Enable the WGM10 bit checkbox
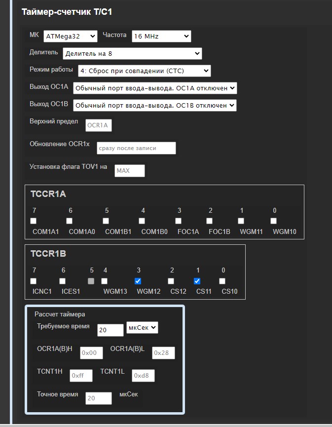332x427 pixels. [274, 221]
